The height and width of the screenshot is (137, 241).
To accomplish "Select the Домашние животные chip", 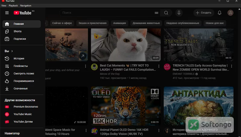I will pyautogui.click(x=146, y=23).
